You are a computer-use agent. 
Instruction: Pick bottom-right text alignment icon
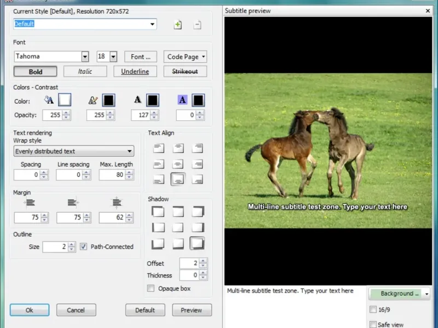(197, 179)
